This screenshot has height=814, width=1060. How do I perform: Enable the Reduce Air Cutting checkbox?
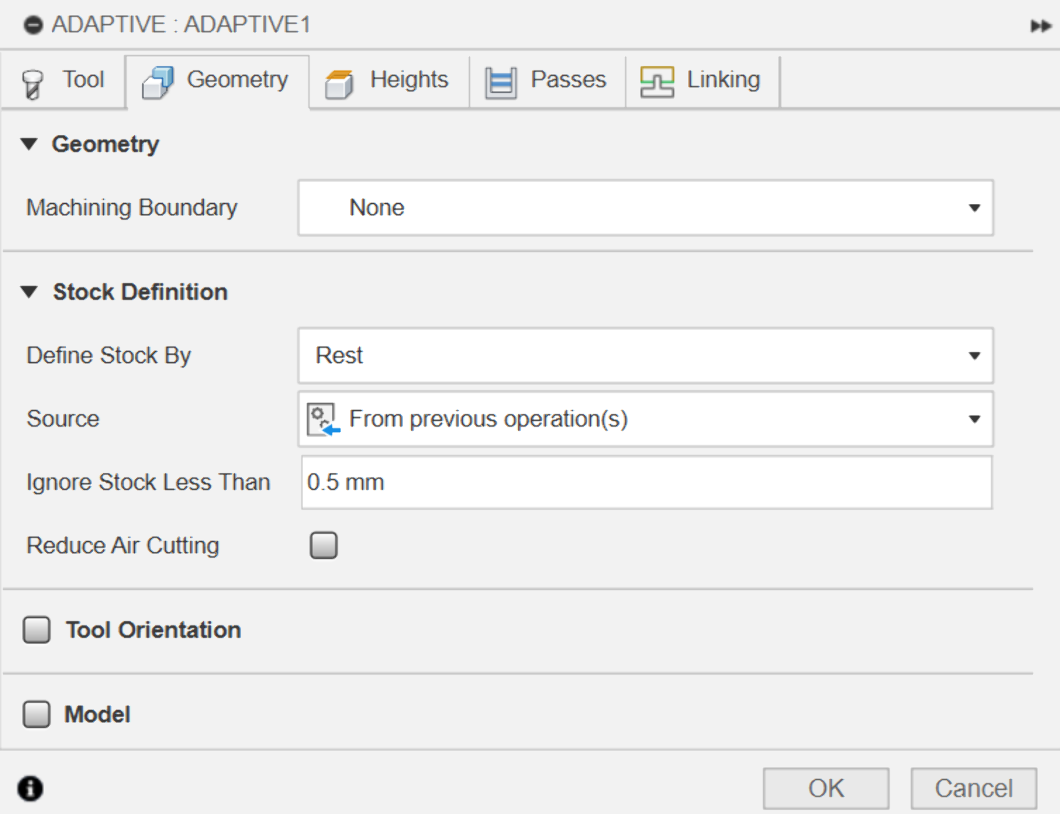(324, 546)
